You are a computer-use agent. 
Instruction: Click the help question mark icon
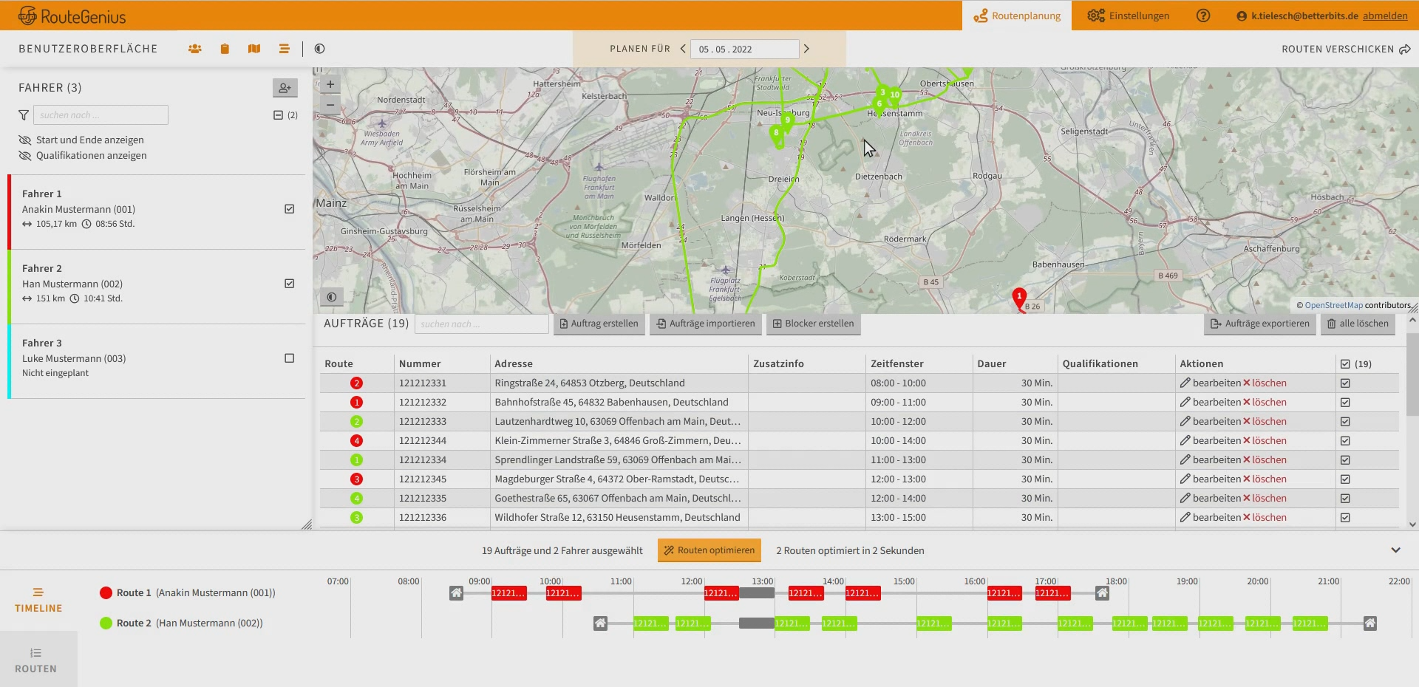(x=1202, y=15)
